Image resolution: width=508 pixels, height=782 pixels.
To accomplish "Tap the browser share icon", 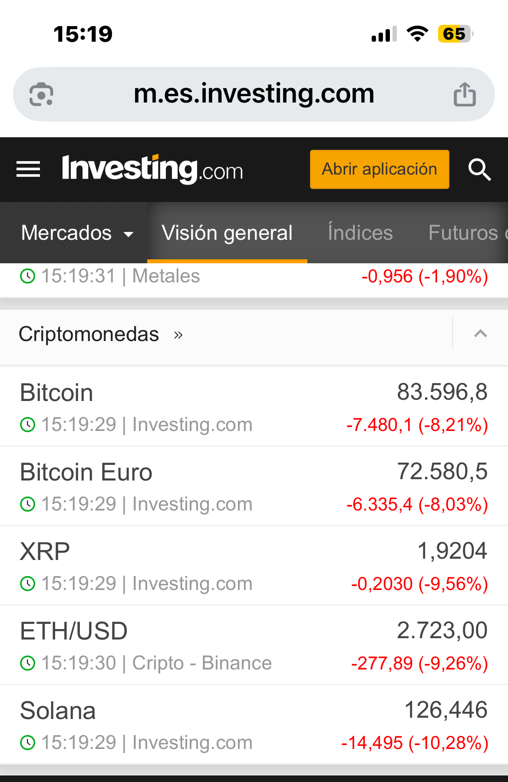I will 465,94.
